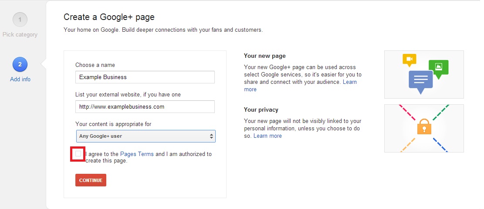Click the privacy illustration thumbnail
The width and height of the screenshot is (484, 209).
click(424, 128)
